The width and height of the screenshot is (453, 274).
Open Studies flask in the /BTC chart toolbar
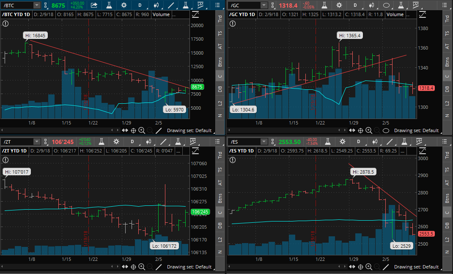click(x=109, y=5)
